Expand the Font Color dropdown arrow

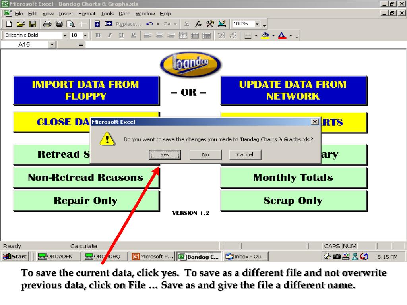tap(291, 35)
